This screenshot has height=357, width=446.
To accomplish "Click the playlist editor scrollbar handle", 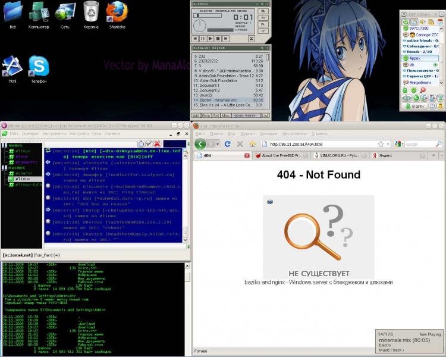I will (268, 57).
